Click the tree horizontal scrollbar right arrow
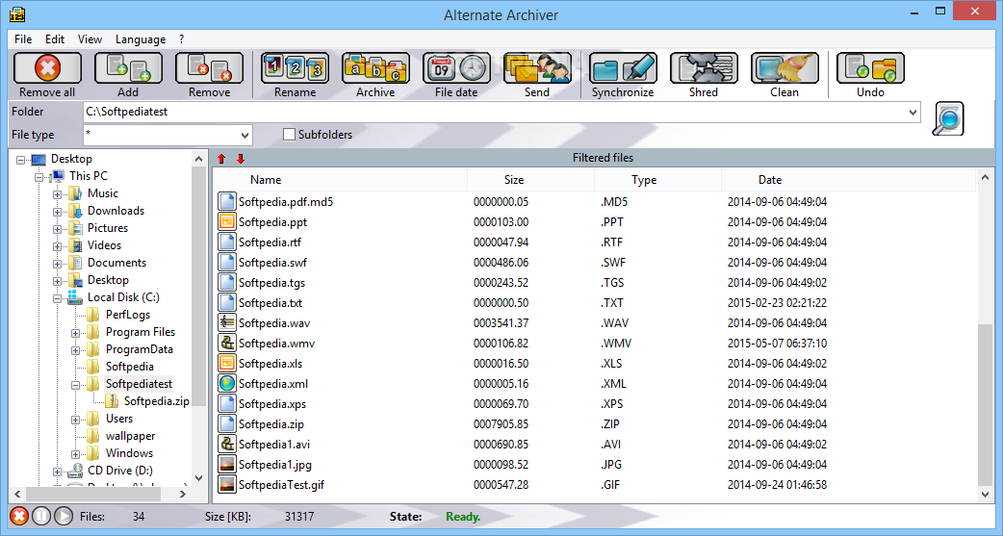The width and height of the screenshot is (1003, 536). (183, 494)
